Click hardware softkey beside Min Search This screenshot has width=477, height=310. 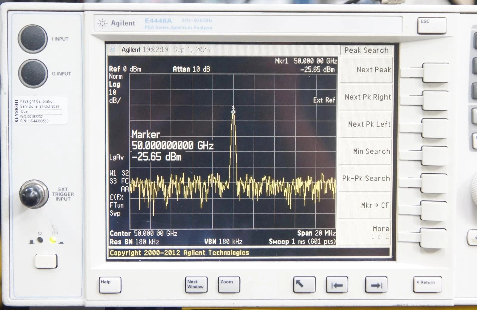(x=434, y=155)
